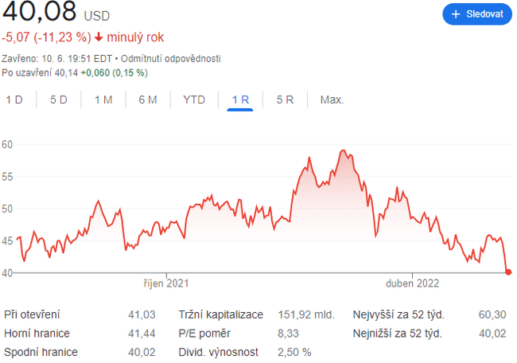Click the plus icon in Sledovat button
517x363 pixels.
pos(456,14)
